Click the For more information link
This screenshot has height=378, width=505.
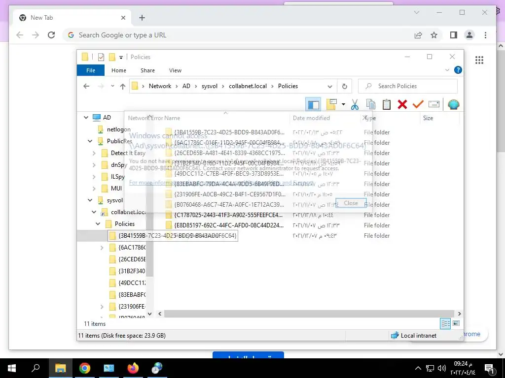221,183
